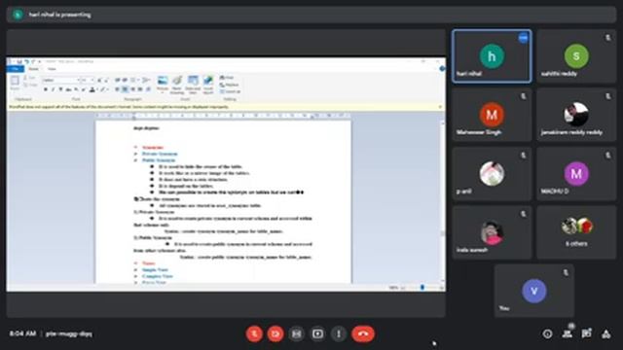Click the 'Private Synonym' line under Synonym
Viewport: 623px width, 350px height.
coord(160,154)
